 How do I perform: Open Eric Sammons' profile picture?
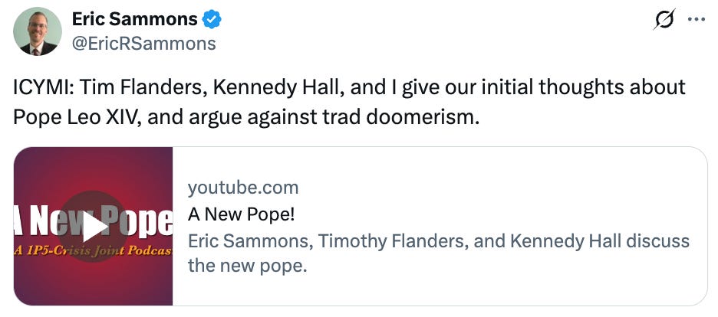click(x=38, y=31)
